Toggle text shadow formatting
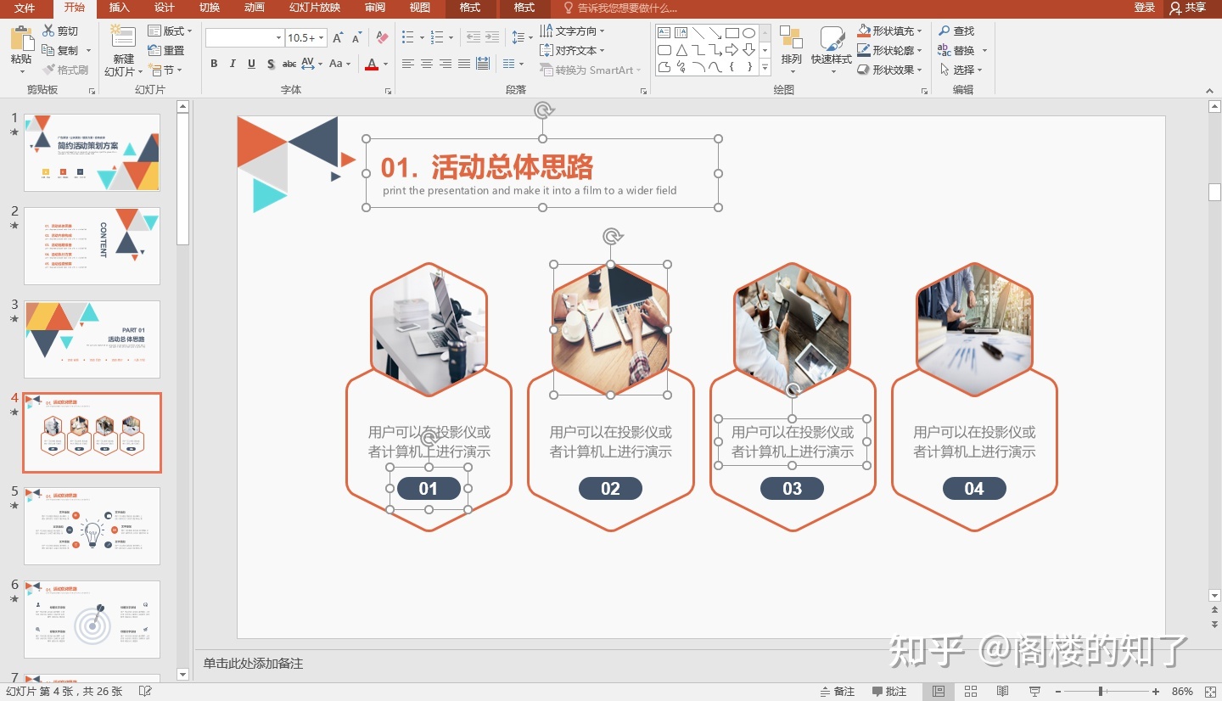Viewport: 1222px width, 701px height. tap(271, 64)
